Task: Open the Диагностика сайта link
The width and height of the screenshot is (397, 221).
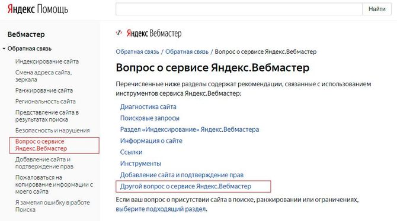Action: click(x=148, y=106)
